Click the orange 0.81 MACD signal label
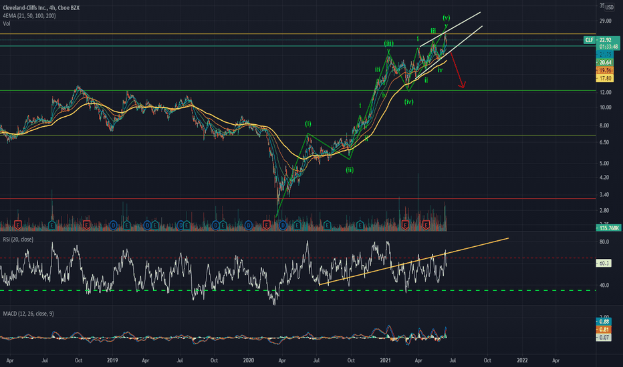The image size is (623, 367). (x=604, y=330)
